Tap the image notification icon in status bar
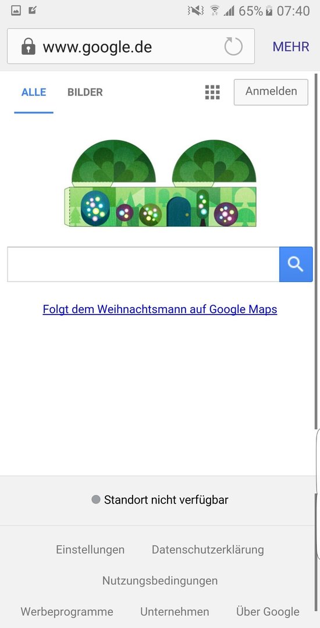Viewport: 320px width, 628px height. click(x=16, y=11)
